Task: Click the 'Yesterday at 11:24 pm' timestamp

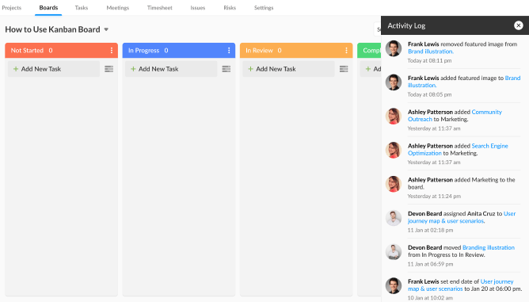Action: [x=434, y=197]
